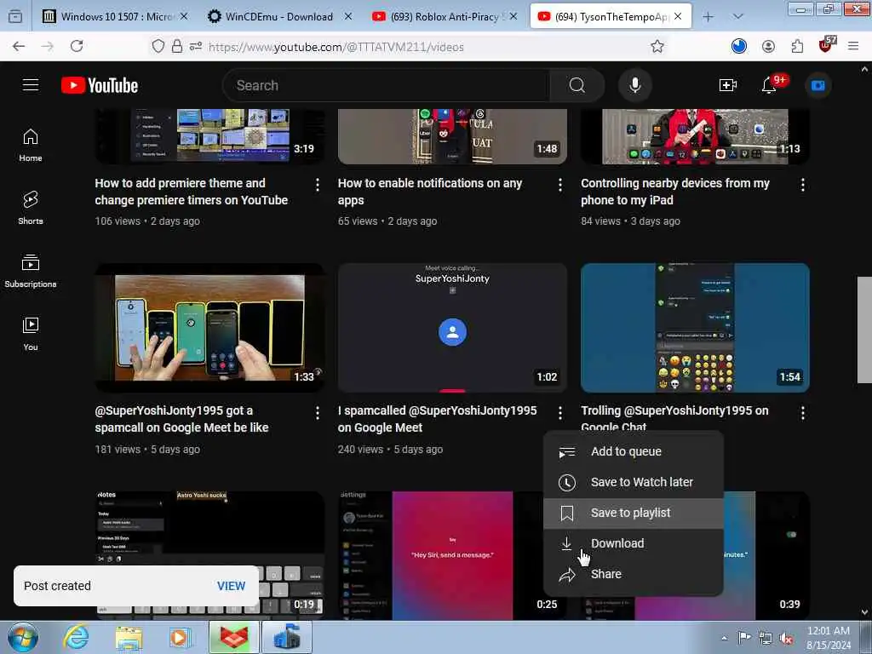
Task: Click the YouTube search field
Action: pyautogui.click(x=386, y=85)
